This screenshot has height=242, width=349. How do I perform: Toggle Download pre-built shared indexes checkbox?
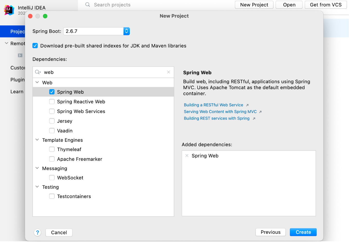pos(35,46)
